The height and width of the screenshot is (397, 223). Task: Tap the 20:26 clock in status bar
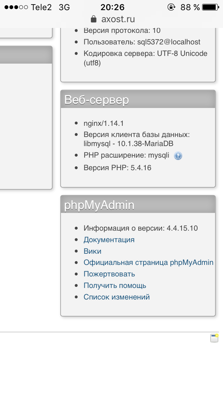[112, 7]
